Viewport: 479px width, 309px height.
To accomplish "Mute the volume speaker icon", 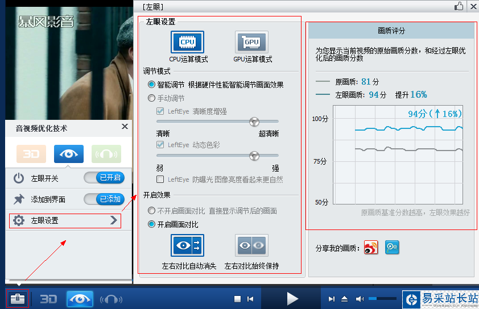I will 360,299.
